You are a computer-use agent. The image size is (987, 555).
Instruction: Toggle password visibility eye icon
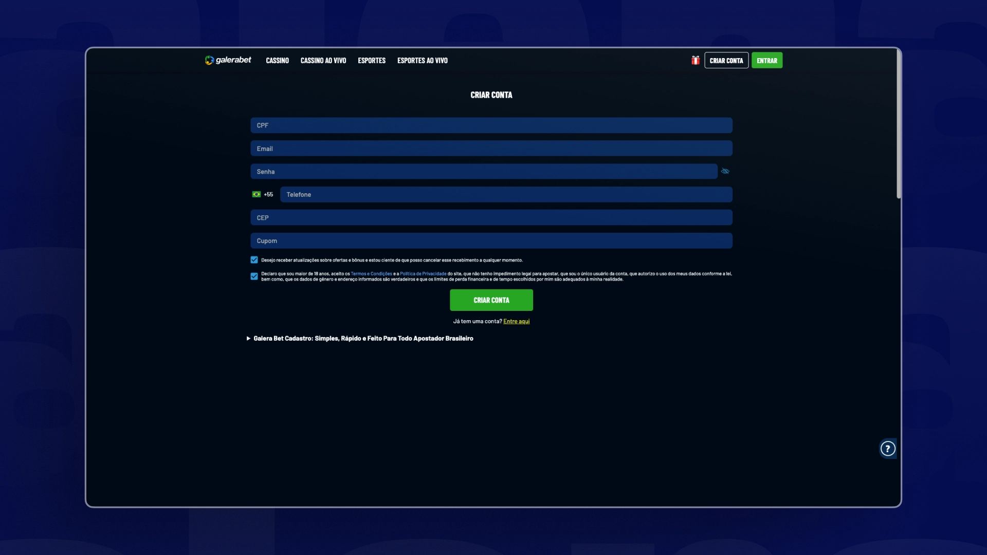pyautogui.click(x=725, y=171)
